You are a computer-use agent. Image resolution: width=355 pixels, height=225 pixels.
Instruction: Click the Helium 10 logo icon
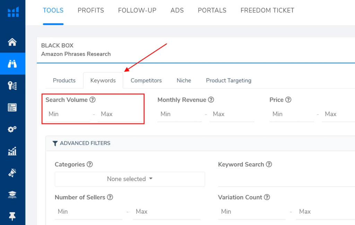point(13,12)
